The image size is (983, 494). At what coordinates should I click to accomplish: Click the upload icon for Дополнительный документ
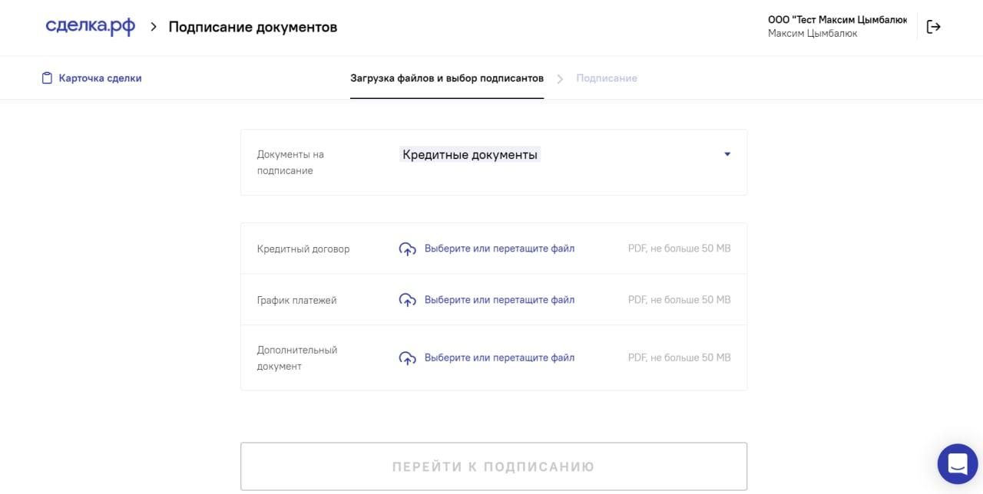tap(407, 357)
